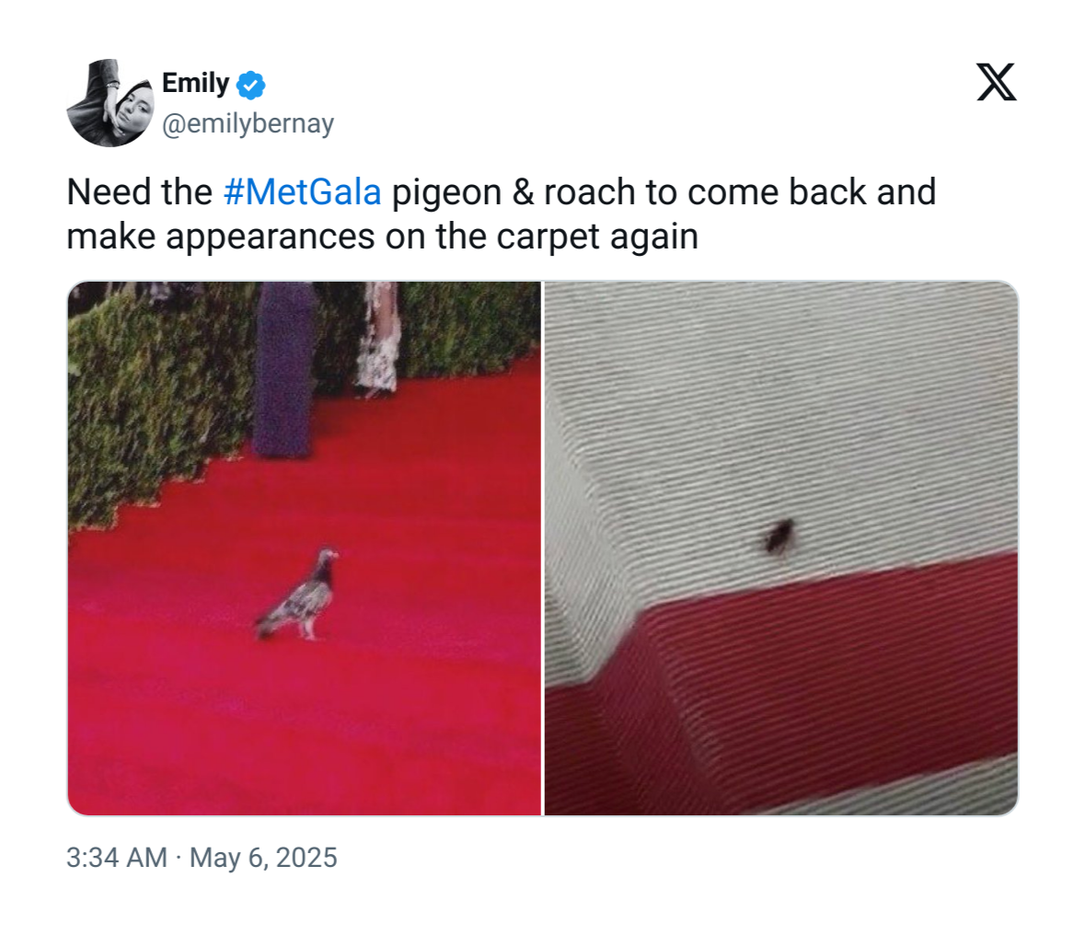
Task: Open the #MetGala hashtag
Action: point(302,191)
